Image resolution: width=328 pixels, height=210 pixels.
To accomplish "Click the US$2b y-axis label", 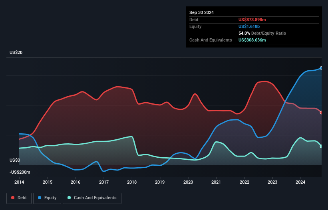I will 16,52.
